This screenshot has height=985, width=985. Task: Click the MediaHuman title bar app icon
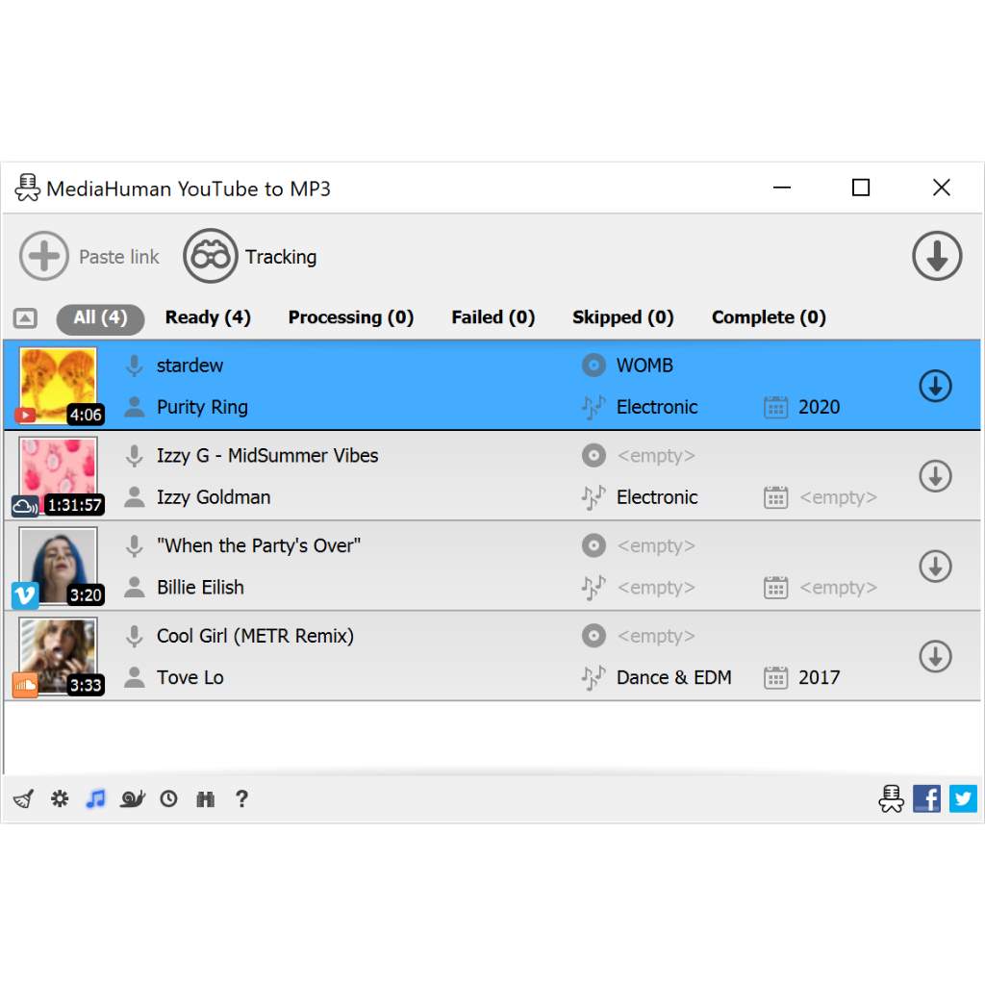click(x=27, y=188)
